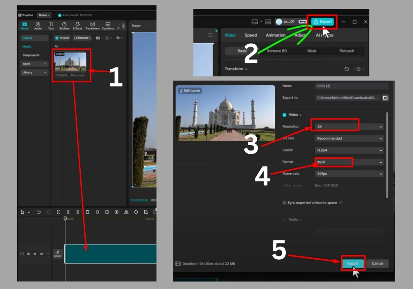Screen dimensions: 413x289
Task: Open the sort order dropdown in media panel
Action: [x=108, y=38]
